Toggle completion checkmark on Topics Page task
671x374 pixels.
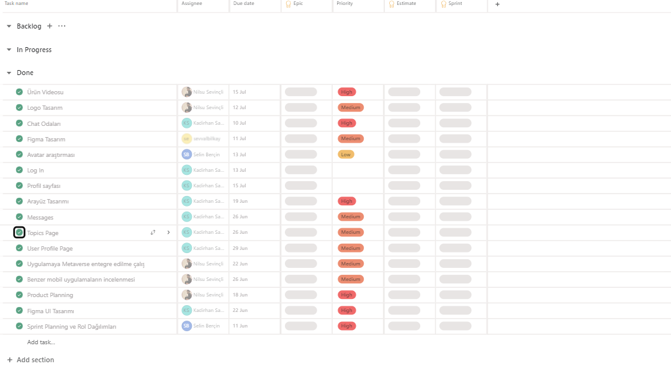19,232
